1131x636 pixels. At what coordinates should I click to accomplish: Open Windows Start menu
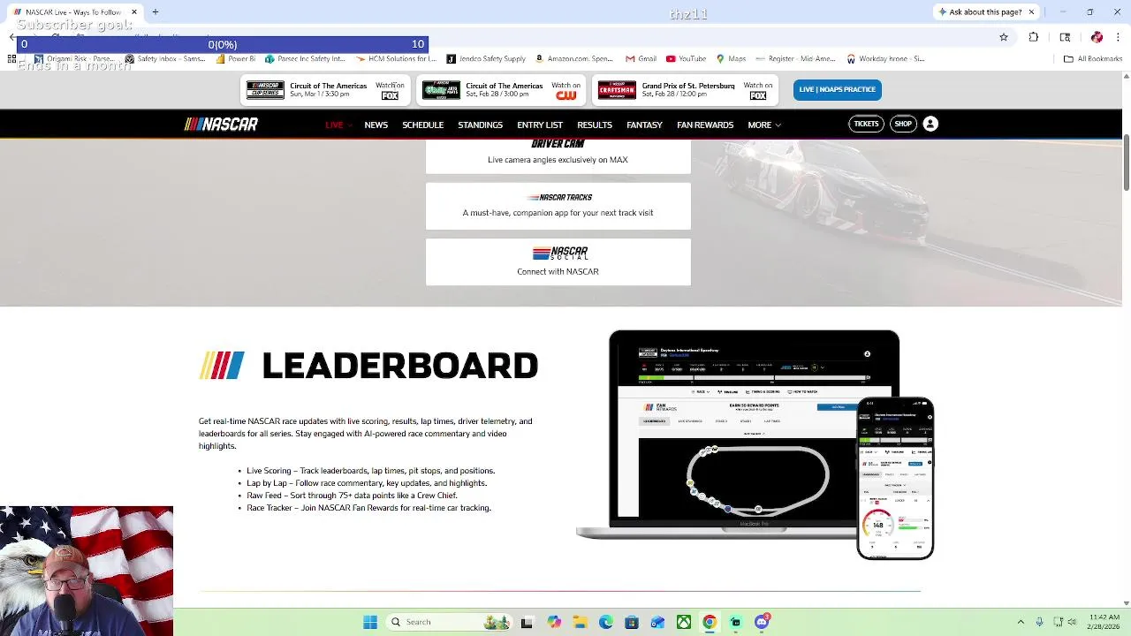(370, 622)
